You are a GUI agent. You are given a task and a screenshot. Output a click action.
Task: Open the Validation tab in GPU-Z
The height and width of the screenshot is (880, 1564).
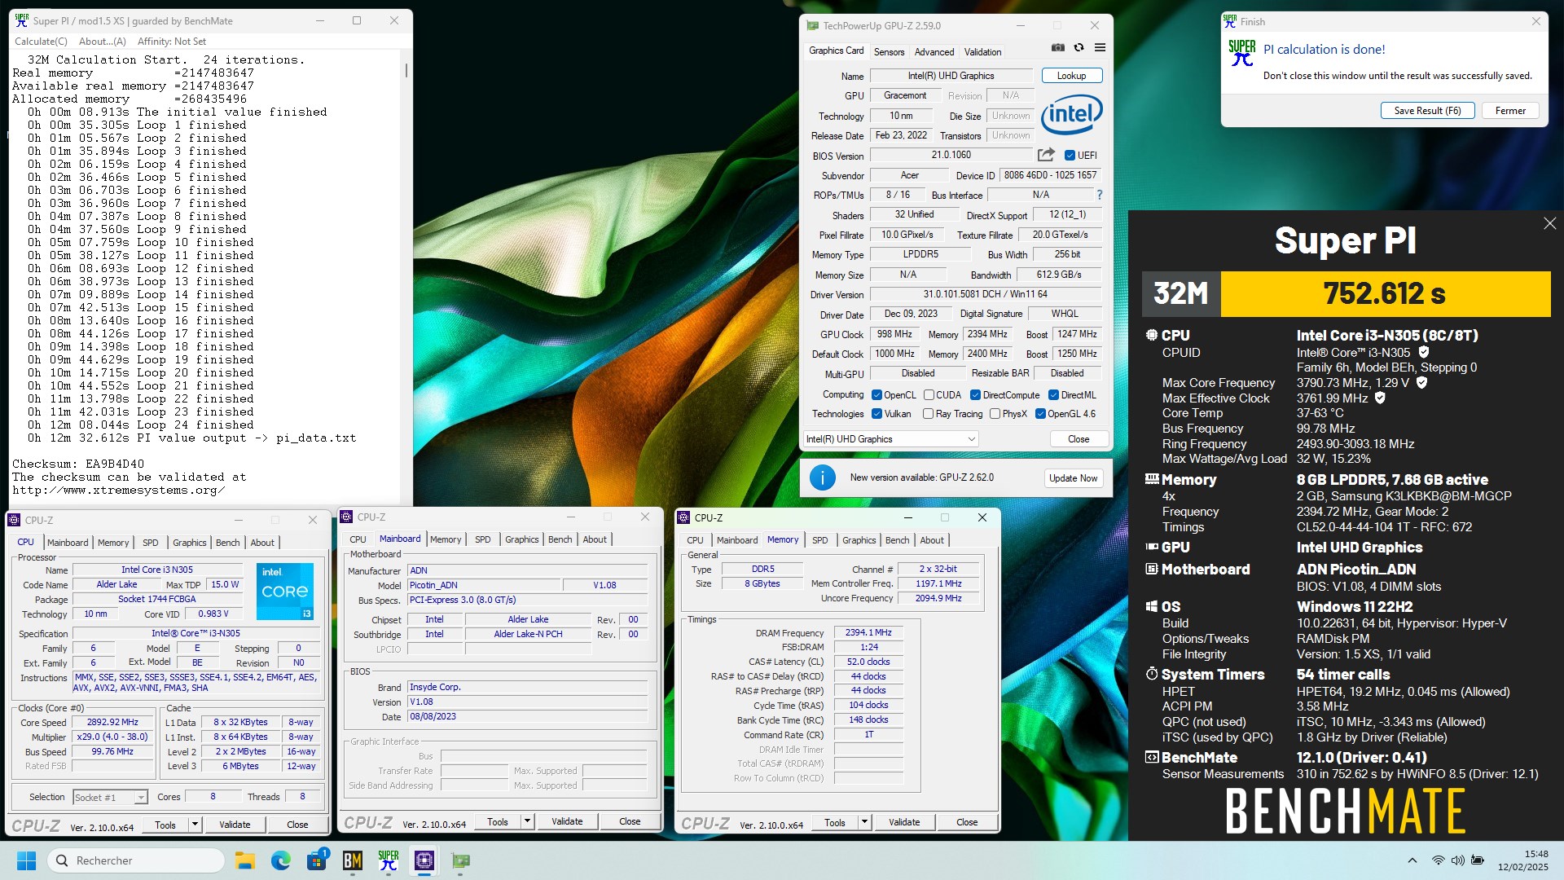[982, 52]
